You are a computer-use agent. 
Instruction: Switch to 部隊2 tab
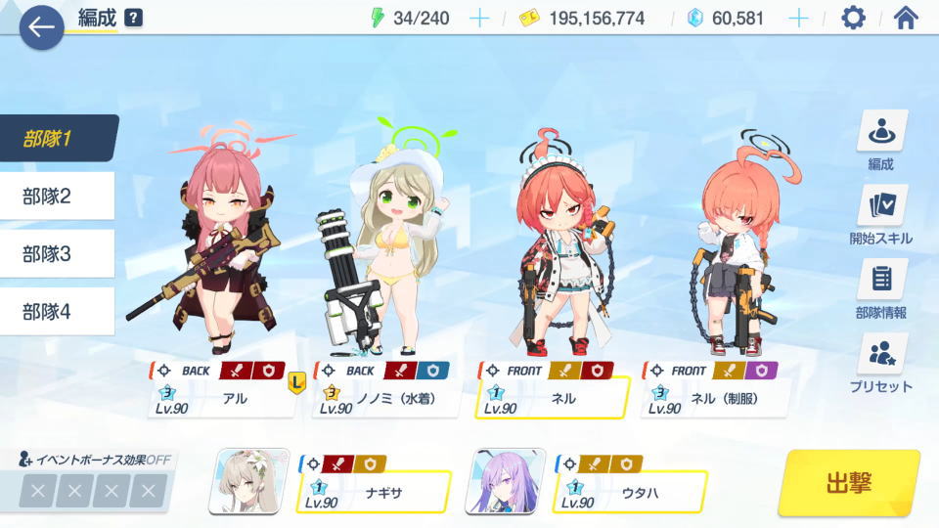(x=57, y=196)
